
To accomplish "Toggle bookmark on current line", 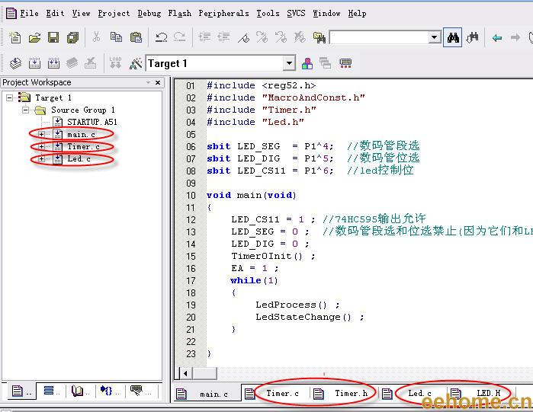I will 243,37.
